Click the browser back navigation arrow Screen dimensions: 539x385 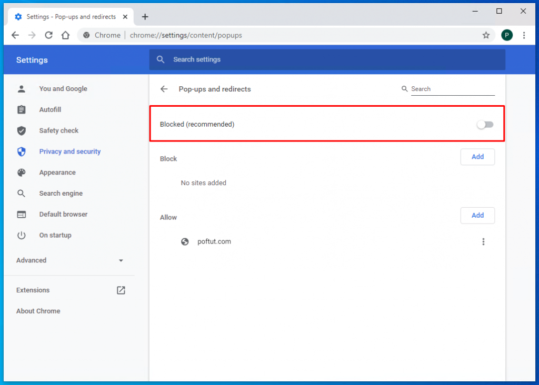(15, 35)
